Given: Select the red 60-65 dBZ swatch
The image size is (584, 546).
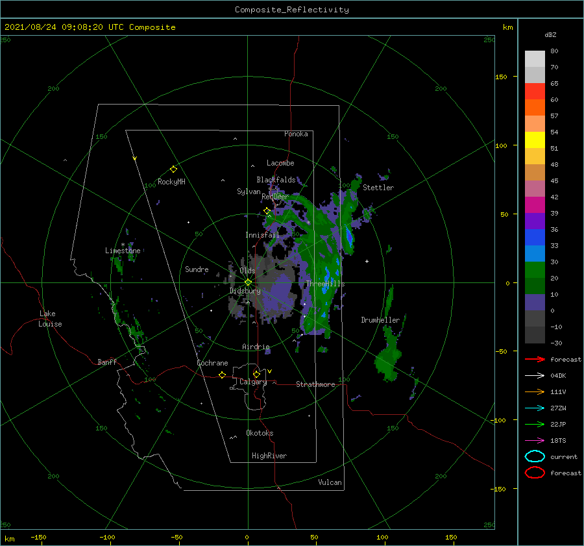Looking at the screenshot, I should pyautogui.click(x=535, y=92).
